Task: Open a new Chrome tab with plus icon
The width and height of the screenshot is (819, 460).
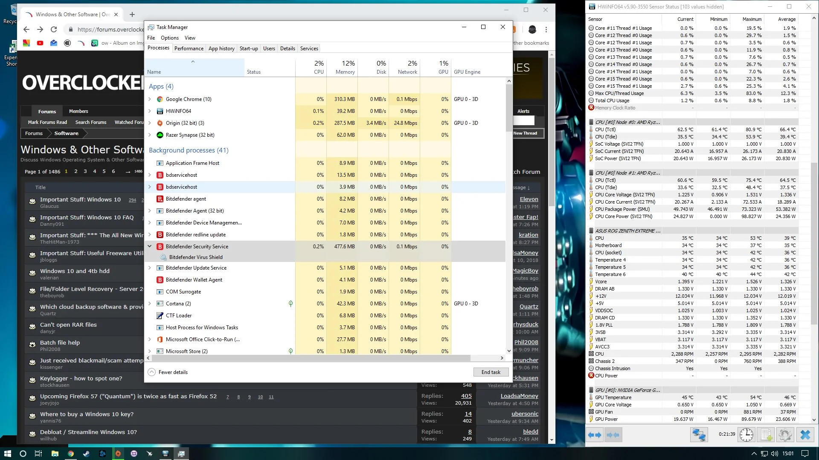Action: pyautogui.click(x=132, y=14)
